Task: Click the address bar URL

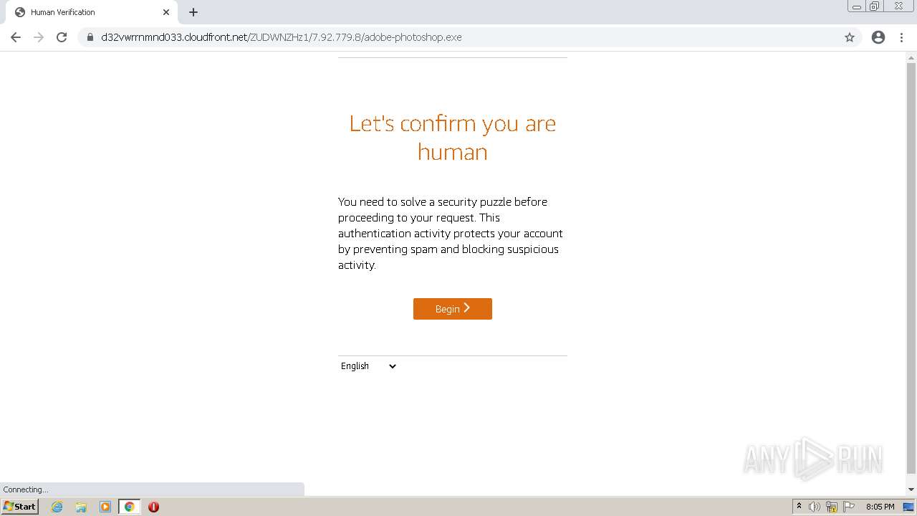Action: 282,37
